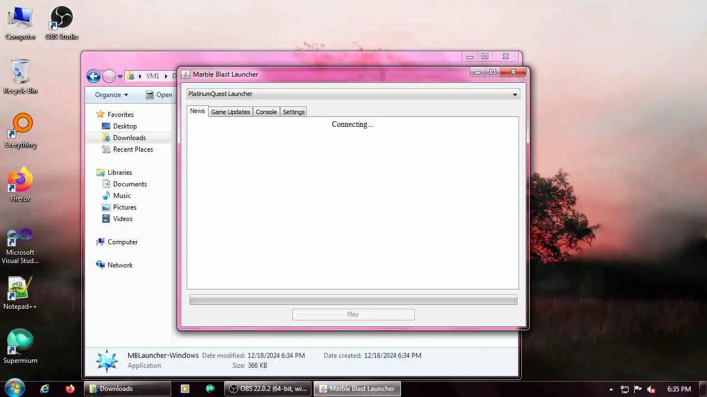Open the Documents library
Screen dimensions: 707x397
point(124,184)
